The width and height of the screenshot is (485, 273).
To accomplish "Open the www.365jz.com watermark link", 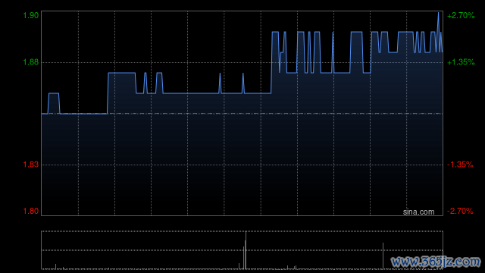I will 436,262.
